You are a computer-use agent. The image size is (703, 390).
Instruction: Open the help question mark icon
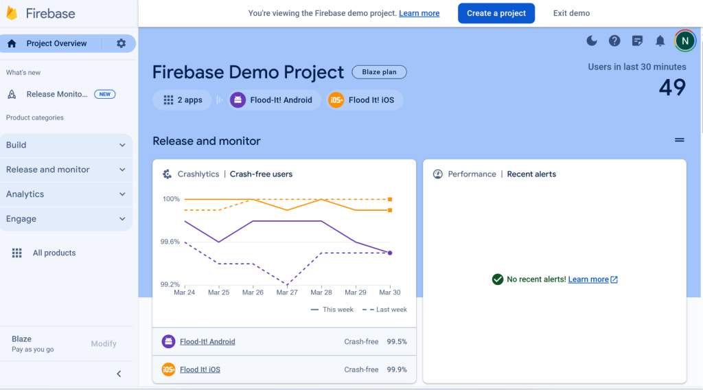[x=614, y=41]
